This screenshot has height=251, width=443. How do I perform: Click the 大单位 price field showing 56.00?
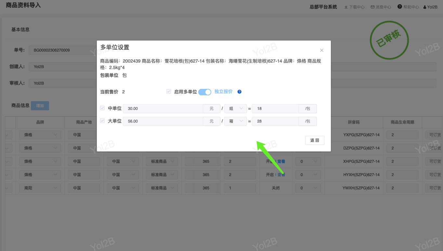pos(163,121)
